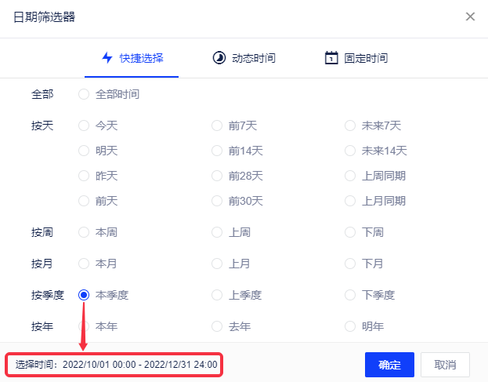The image size is (488, 382).
Task: Switch to the 动态时间 tab
Action: click(x=244, y=58)
